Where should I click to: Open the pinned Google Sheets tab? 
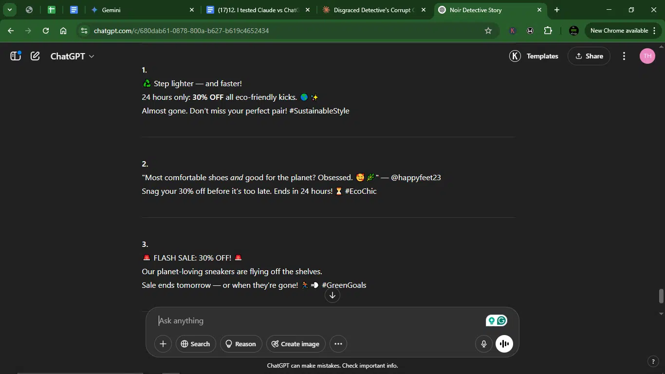pyautogui.click(x=52, y=10)
